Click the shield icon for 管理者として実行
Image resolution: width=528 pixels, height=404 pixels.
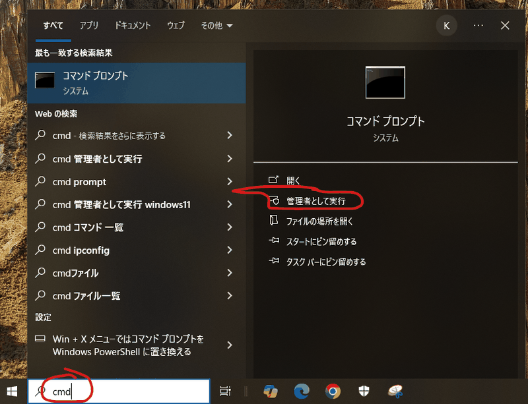275,200
